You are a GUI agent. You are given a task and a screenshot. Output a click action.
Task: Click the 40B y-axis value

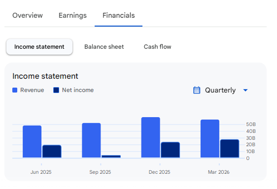pos(251,131)
